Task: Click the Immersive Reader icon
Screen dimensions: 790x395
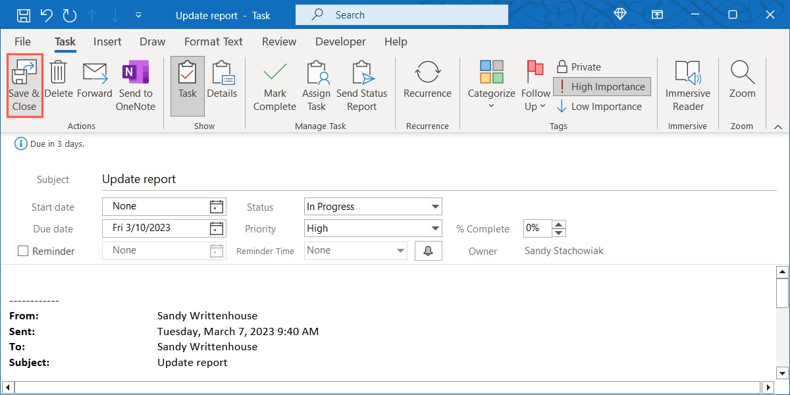Action: point(687,86)
